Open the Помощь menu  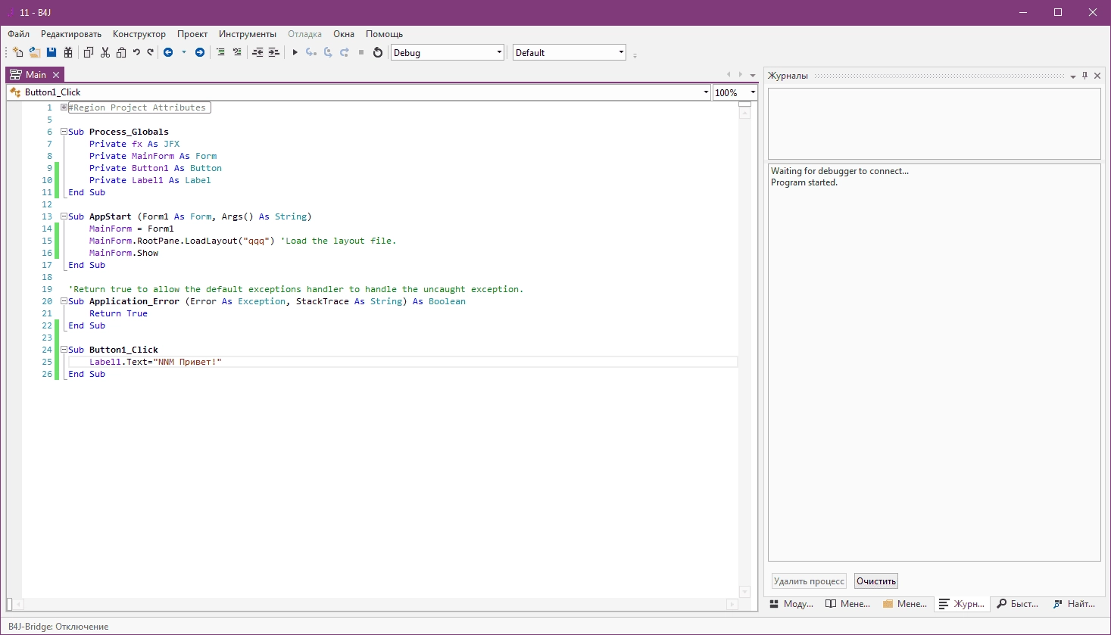pos(385,34)
